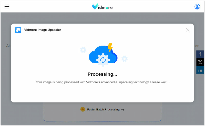The width and height of the screenshot is (205, 126).
Task: Share via the X (Twitter) icon
Action: pos(200,62)
